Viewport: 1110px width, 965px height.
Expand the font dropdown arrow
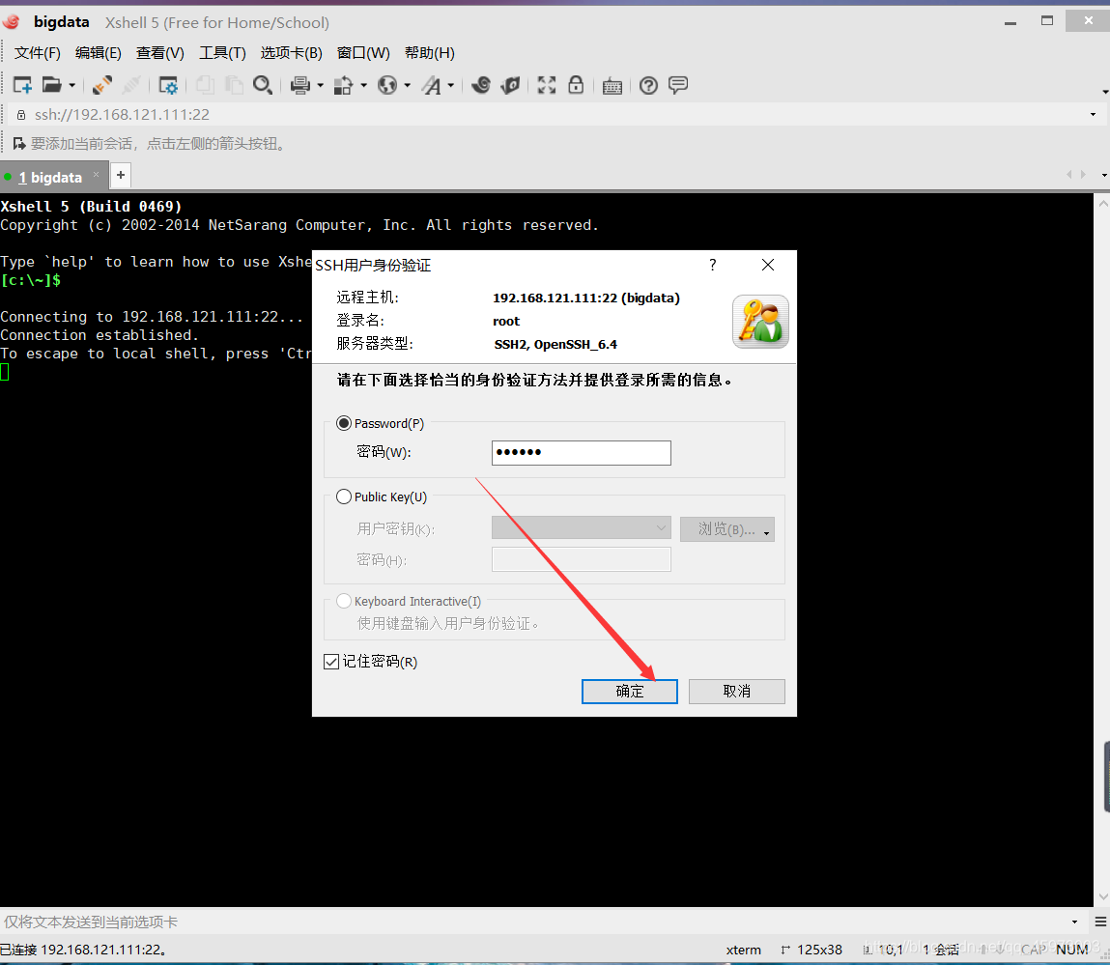click(451, 86)
